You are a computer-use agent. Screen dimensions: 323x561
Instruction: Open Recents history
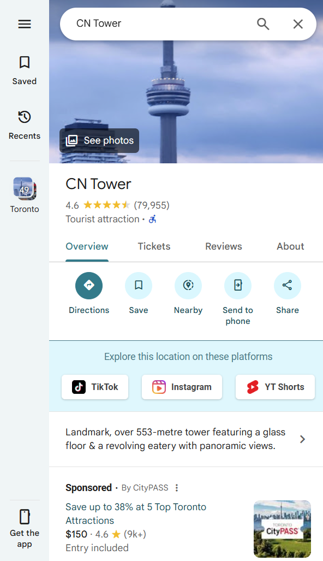pyautogui.click(x=25, y=125)
